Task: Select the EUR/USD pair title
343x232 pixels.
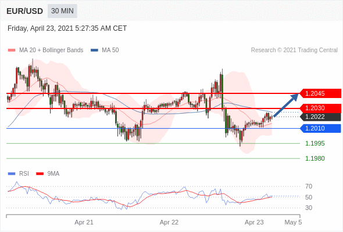Action: 25,11
